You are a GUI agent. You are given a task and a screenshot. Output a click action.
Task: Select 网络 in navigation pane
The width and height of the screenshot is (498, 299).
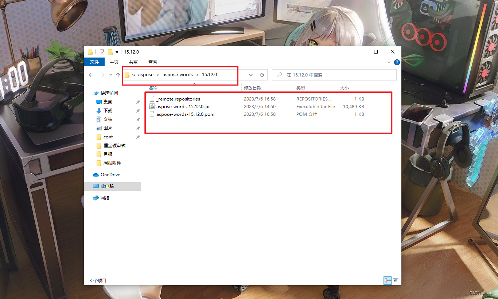105,198
